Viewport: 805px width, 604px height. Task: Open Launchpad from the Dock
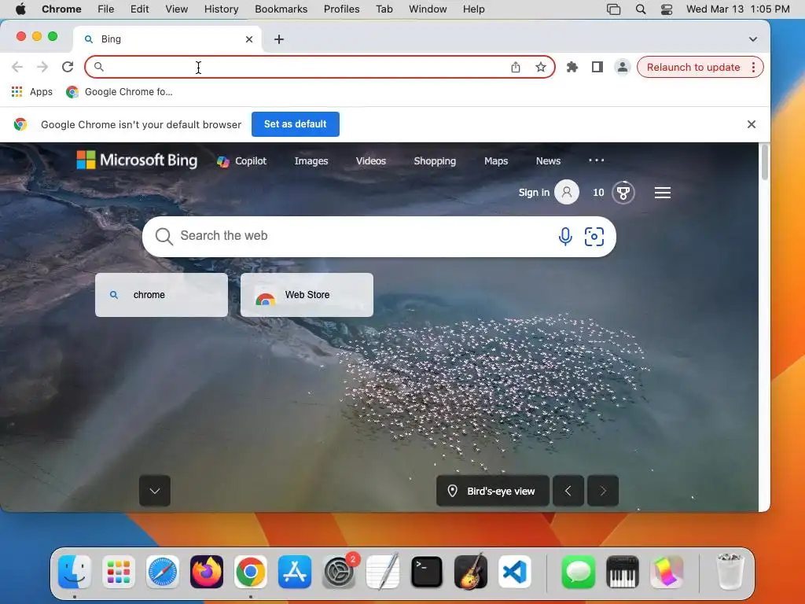(x=119, y=572)
